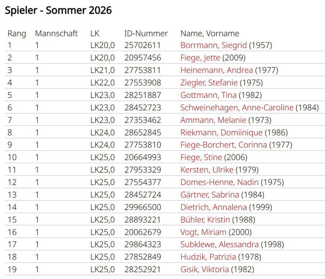The image size is (325, 279).
Task: Open the Ammann, Melanie link
Action: click(213, 120)
